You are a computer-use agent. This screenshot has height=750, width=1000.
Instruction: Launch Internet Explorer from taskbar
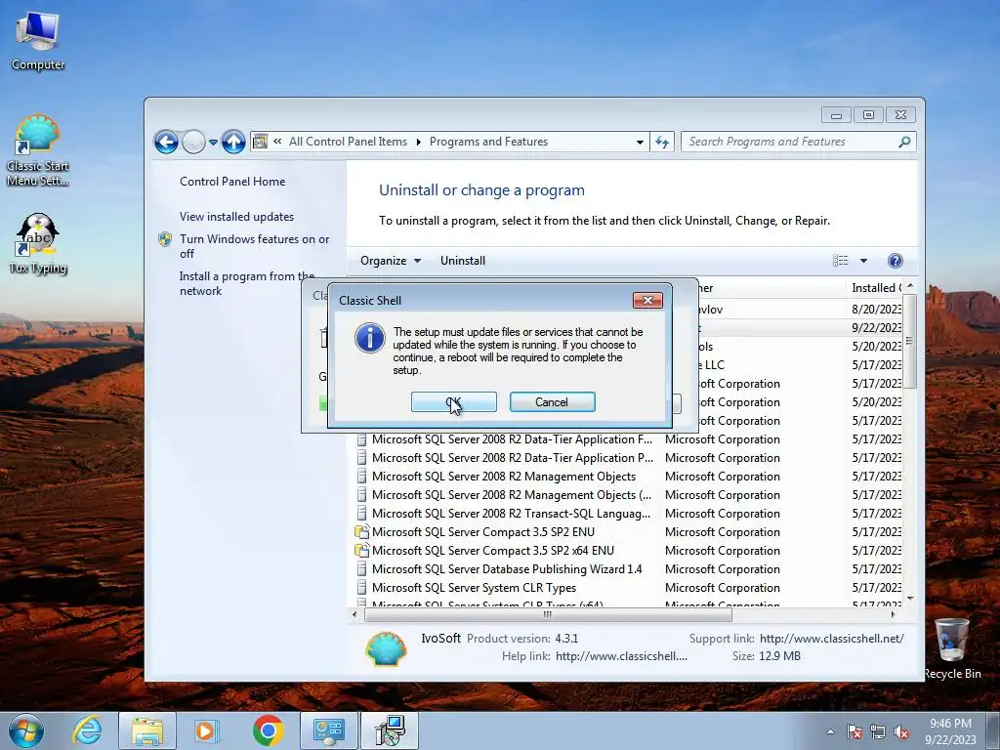click(x=87, y=730)
